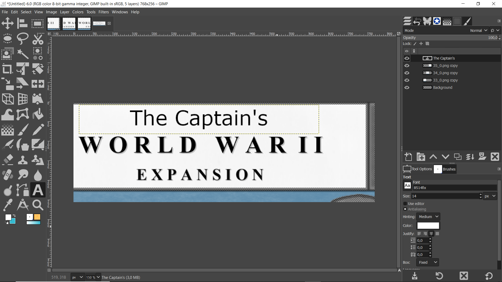Set text justification to centered
Viewport: 502px width, 282px height.
431,234
